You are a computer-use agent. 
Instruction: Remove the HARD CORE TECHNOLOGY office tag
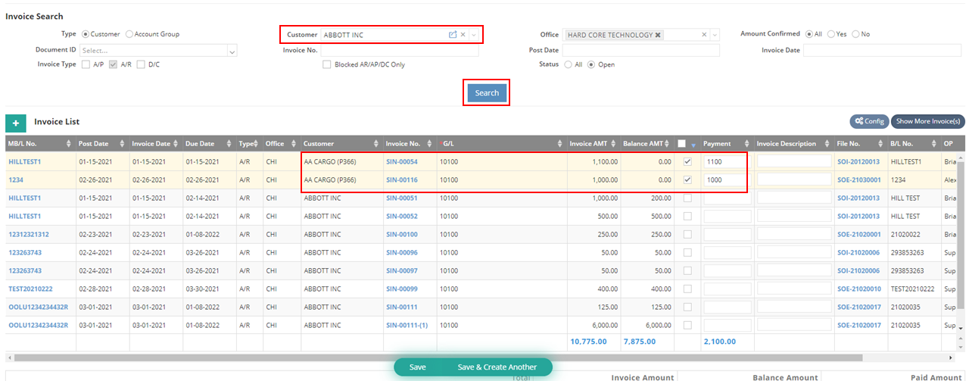658,35
